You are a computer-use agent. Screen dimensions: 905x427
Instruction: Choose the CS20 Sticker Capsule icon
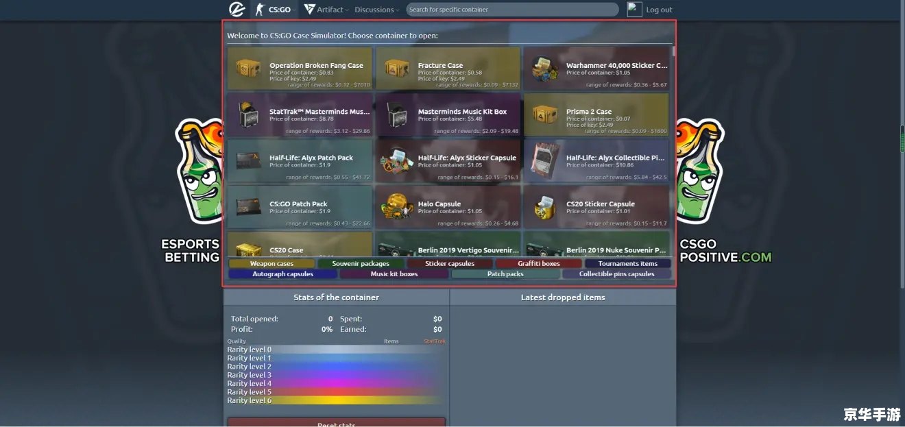pyautogui.click(x=544, y=207)
